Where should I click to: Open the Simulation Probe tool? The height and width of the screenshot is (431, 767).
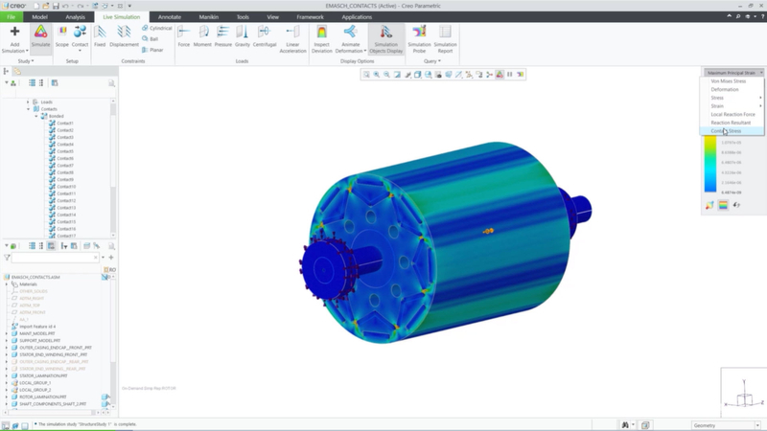coord(419,36)
